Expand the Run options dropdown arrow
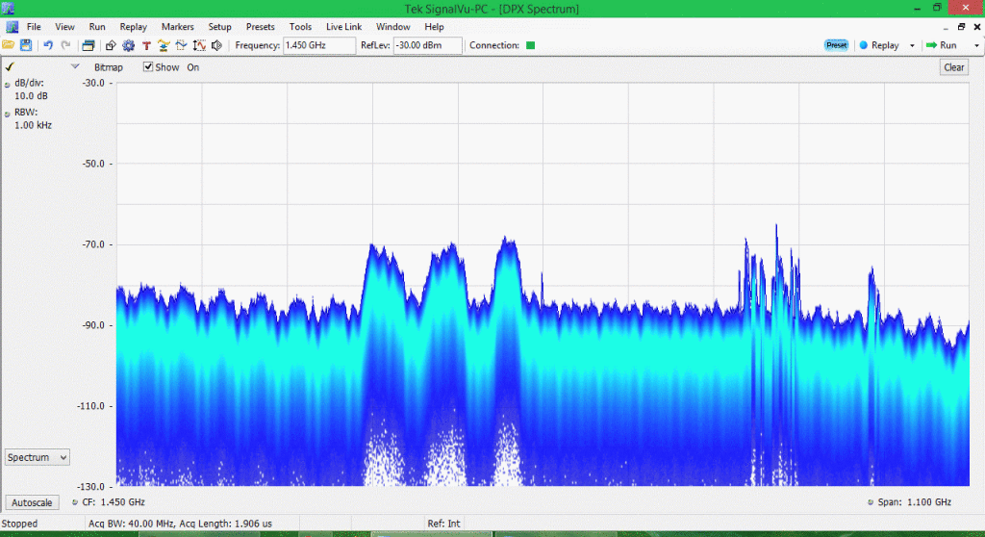Viewport: 985px width, 537px height. tap(976, 45)
